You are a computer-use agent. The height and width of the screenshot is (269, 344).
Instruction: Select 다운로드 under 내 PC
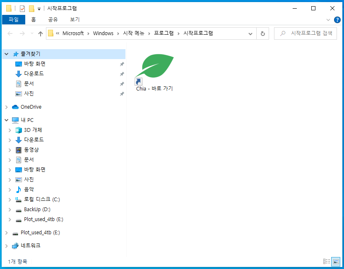(34, 140)
